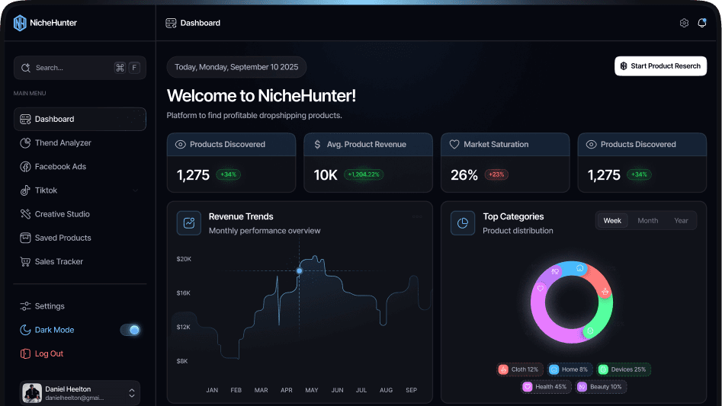722x406 pixels.
Task: Switch Top Categories to Year
Action: point(681,221)
